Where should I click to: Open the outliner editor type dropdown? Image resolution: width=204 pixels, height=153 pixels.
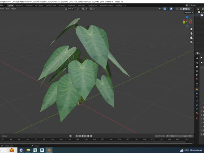click(x=198, y=9)
